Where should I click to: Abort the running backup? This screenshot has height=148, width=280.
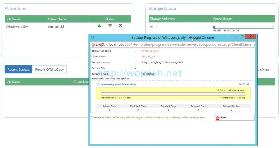click(x=234, y=118)
